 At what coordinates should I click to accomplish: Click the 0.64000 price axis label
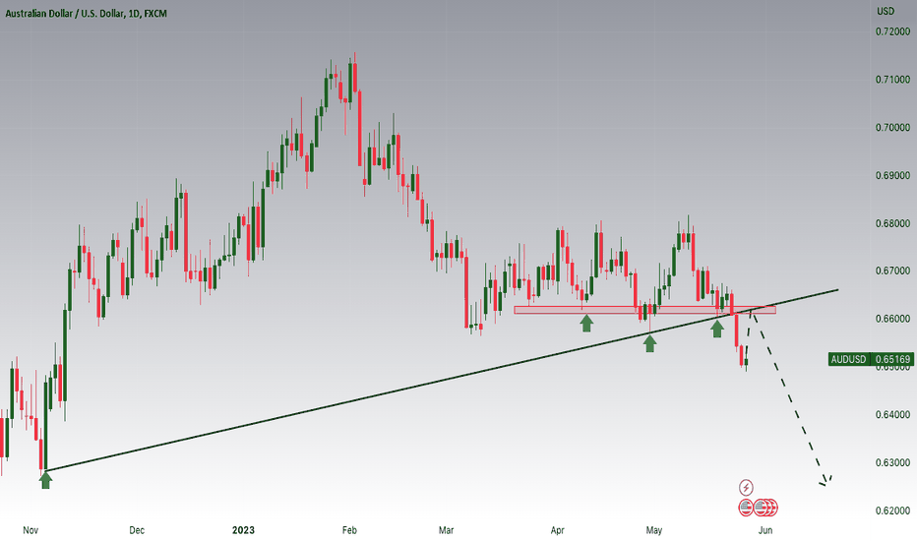pos(892,415)
